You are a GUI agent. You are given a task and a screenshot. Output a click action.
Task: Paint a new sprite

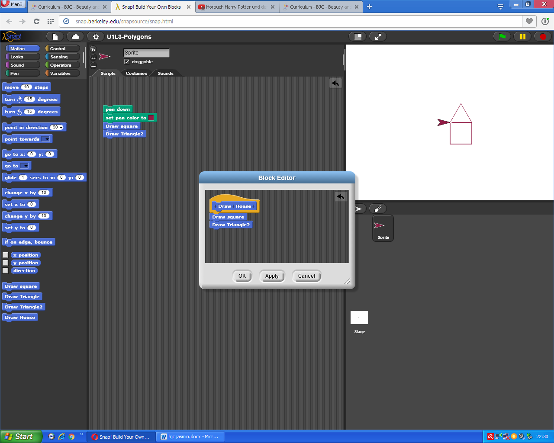click(x=378, y=209)
